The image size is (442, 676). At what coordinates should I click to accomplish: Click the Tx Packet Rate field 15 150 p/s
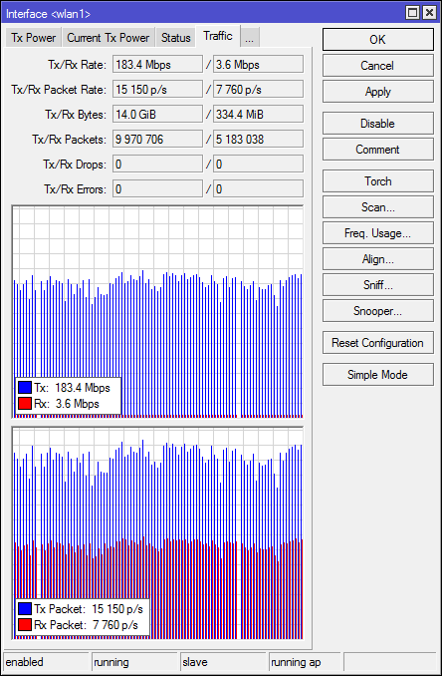(x=157, y=90)
